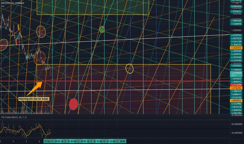Image resolution: width=244 pixels, height=144 pixels.
Task: Click the 6.87587924 price label
Action: pyautogui.click(x=236, y=35)
